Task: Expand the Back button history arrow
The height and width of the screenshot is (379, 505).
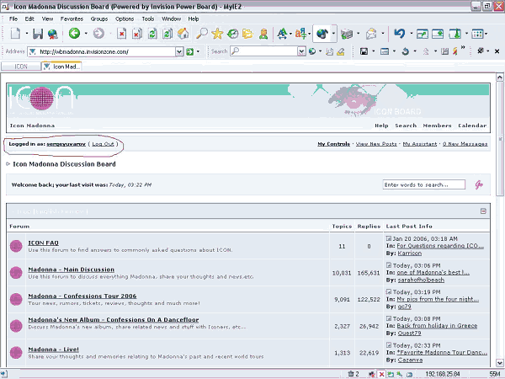Action: tap(86, 34)
